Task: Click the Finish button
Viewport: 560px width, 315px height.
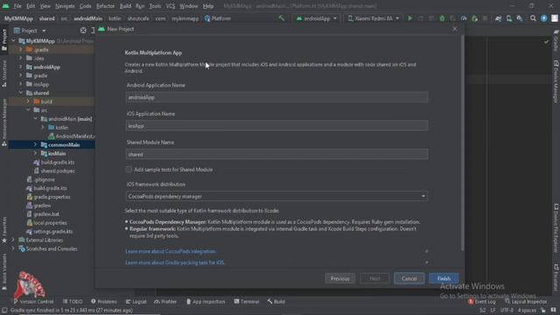Action: [x=444, y=278]
